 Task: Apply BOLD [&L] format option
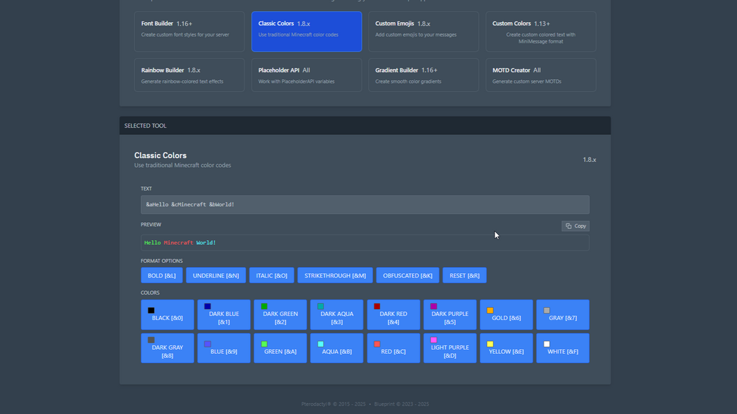162,275
